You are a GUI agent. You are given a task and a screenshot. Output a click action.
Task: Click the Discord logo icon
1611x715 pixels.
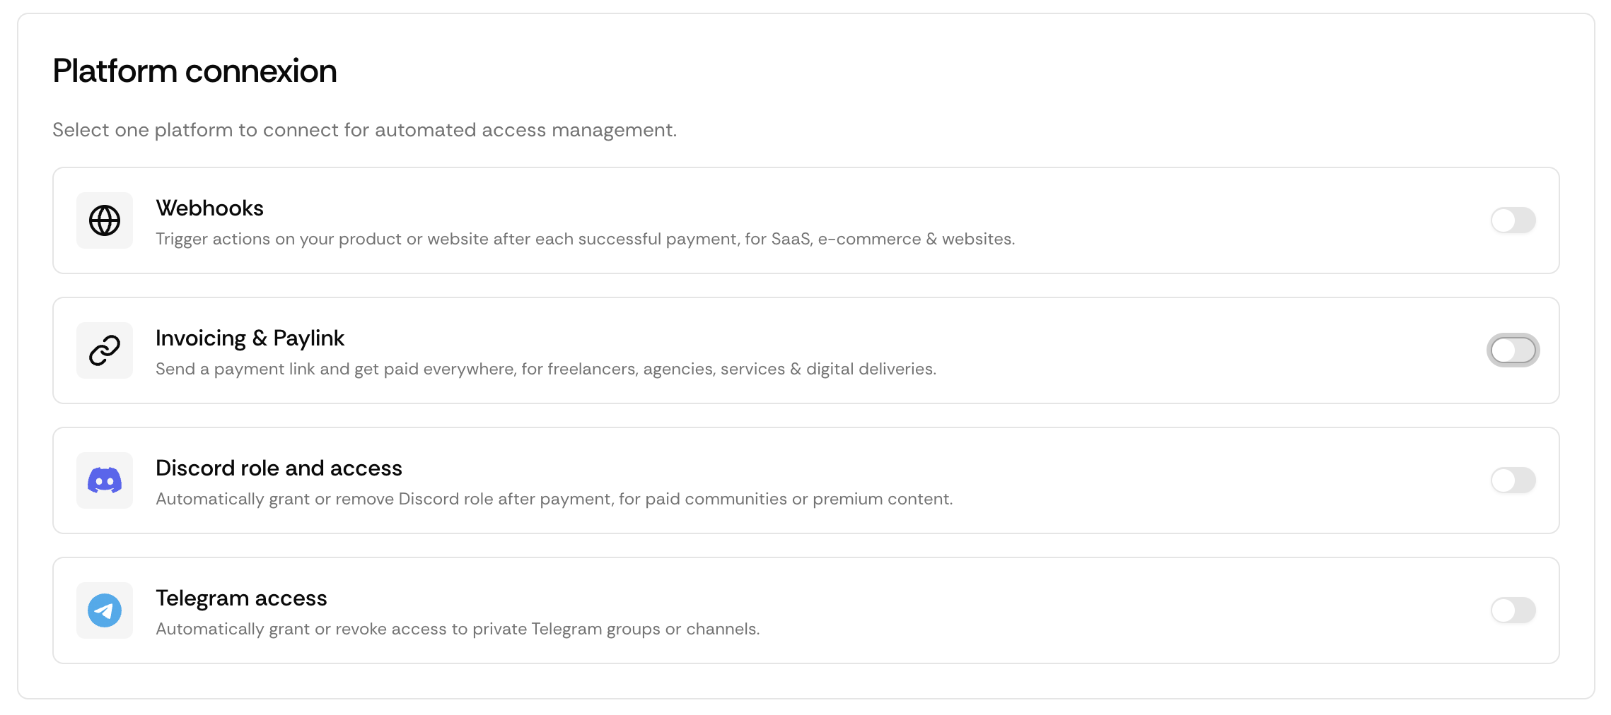click(105, 480)
